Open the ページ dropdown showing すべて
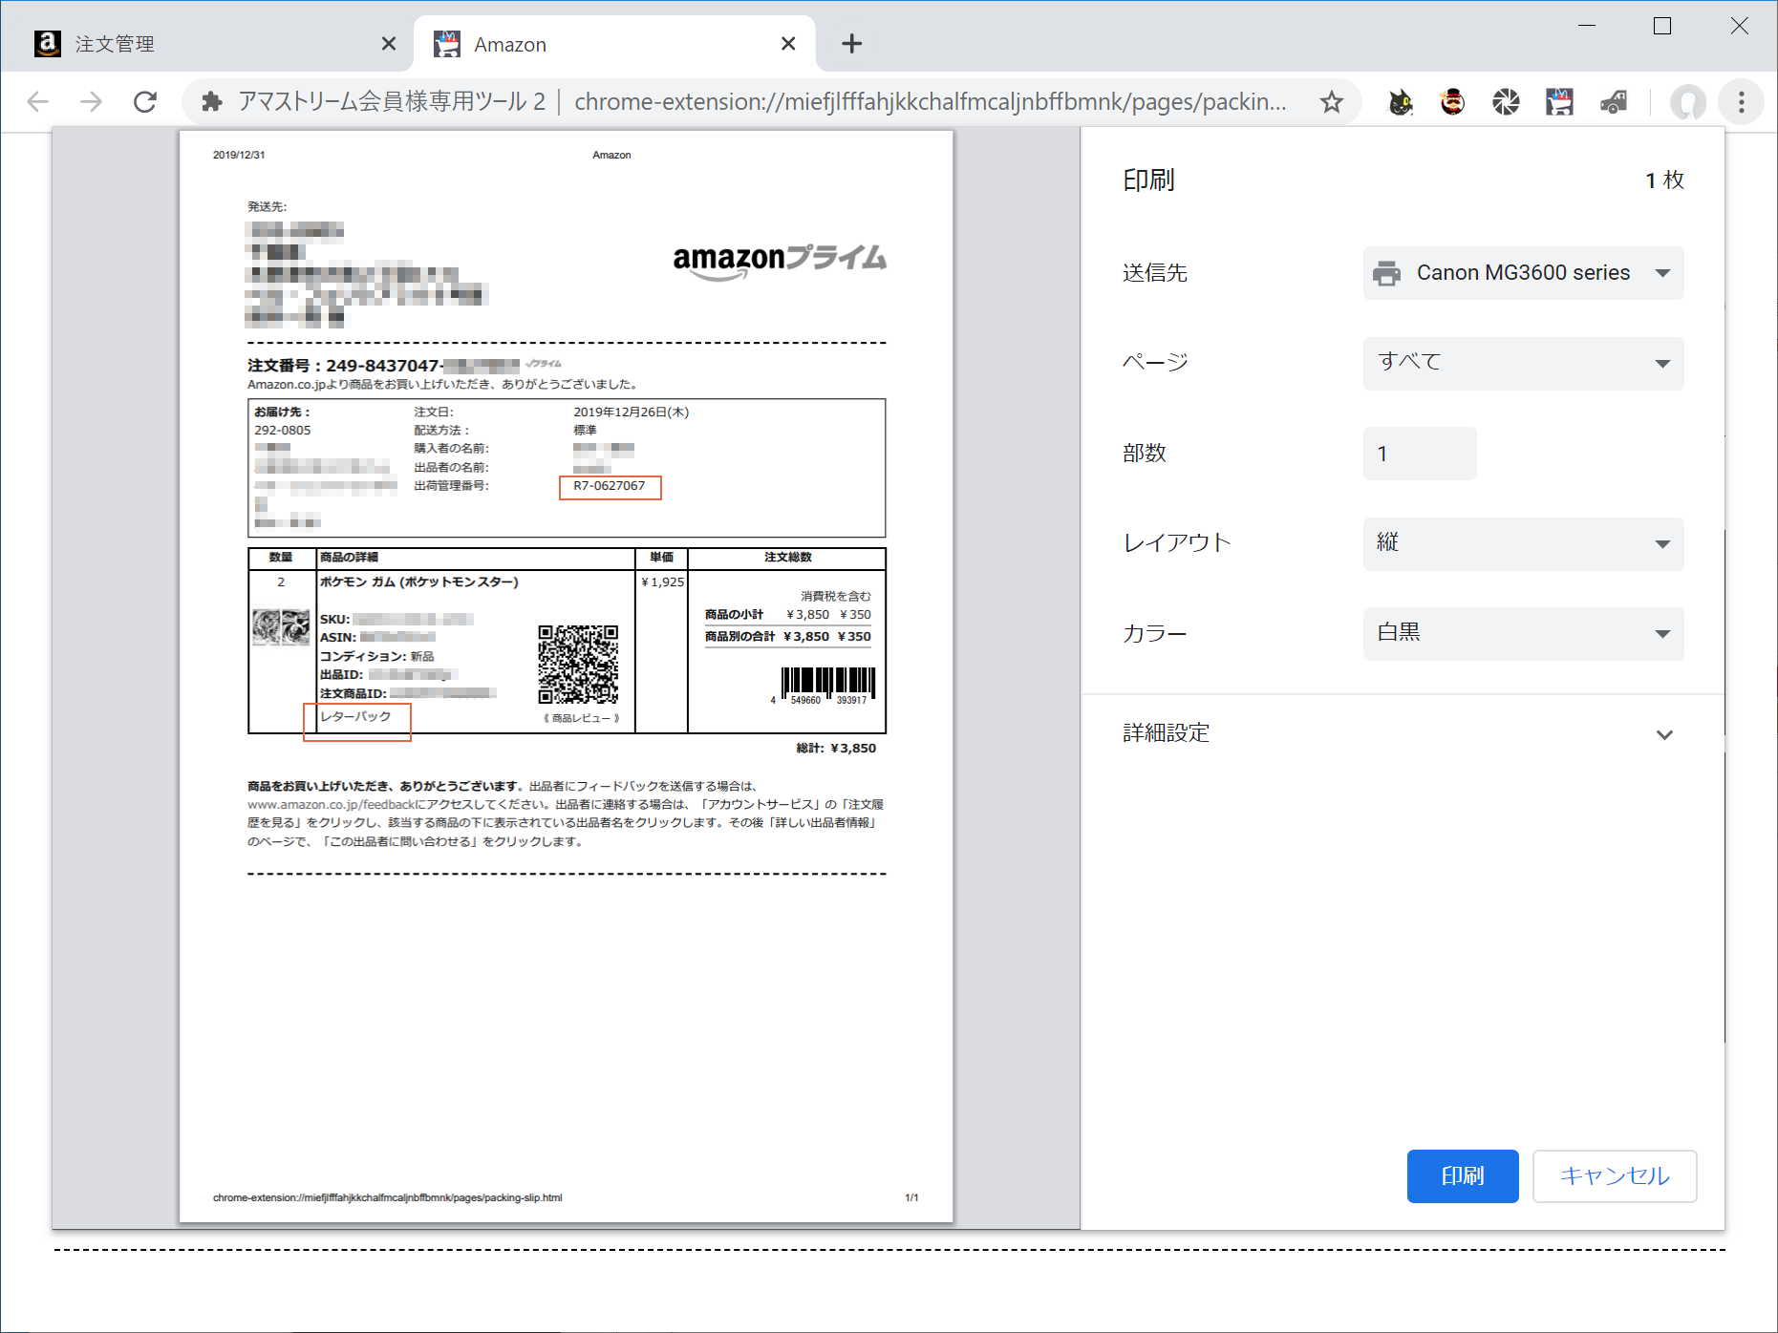Screen dimensions: 1778x1333 coord(1523,363)
